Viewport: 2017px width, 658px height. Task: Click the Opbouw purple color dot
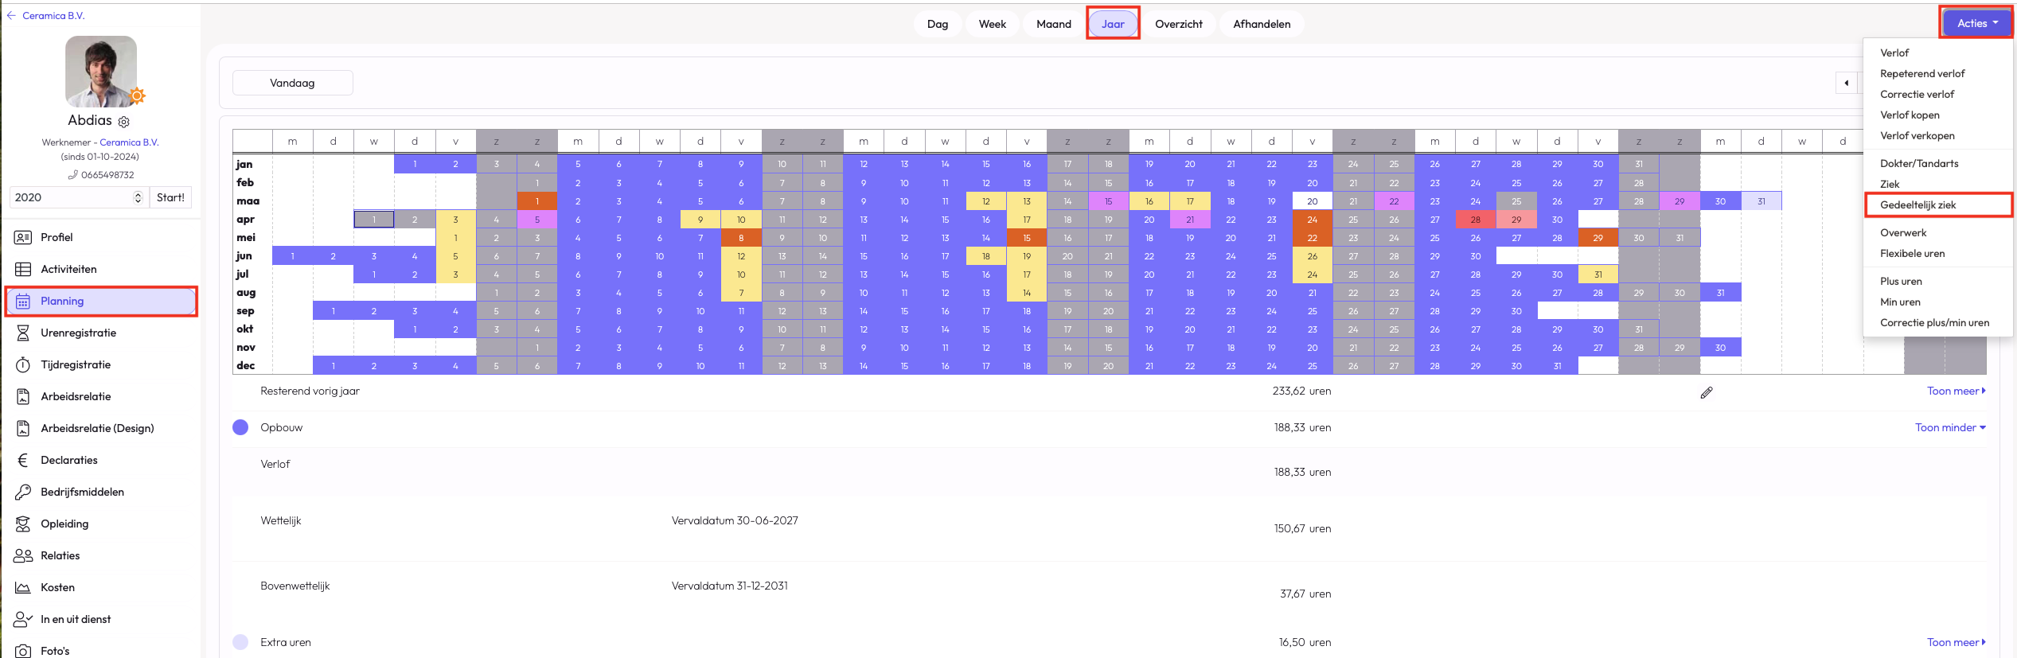[x=240, y=427]
